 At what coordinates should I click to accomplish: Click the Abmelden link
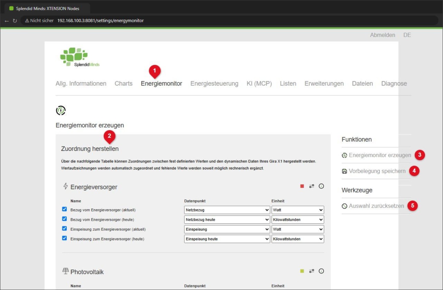click(x=382, y=35)
